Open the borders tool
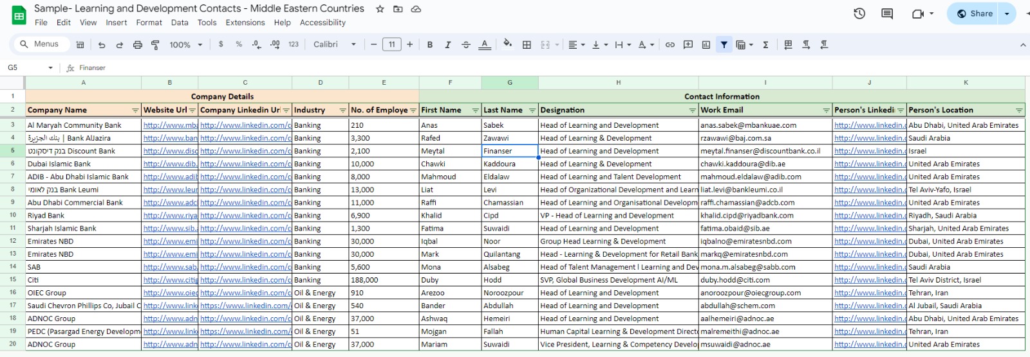Viewport: 1030px width, 357px height. pos(527,44)
